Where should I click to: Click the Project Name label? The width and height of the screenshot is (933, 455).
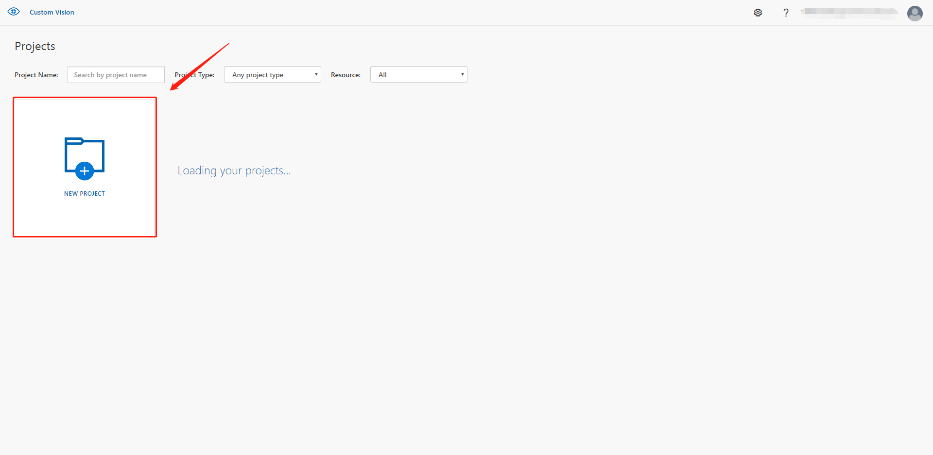click(36, 75)
